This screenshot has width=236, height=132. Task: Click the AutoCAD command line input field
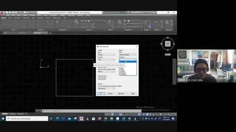coord(92,111)
